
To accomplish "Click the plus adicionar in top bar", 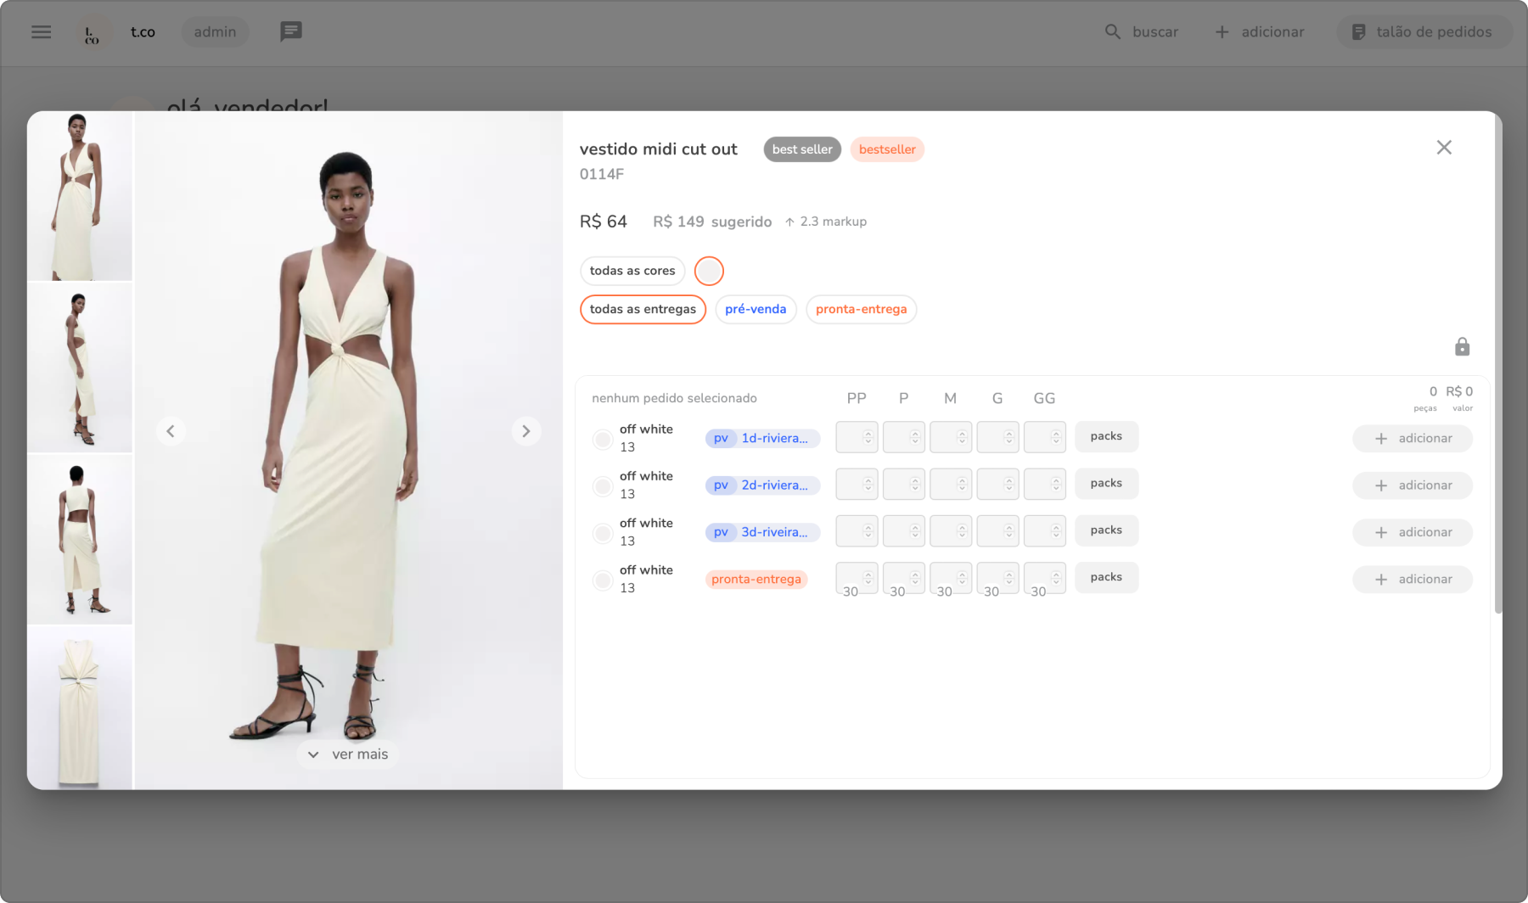I will coord(1260,32).
